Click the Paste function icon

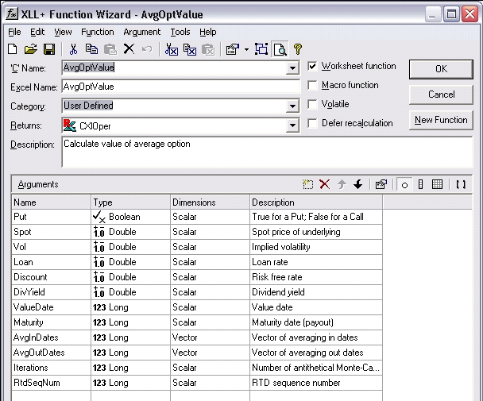208,49
